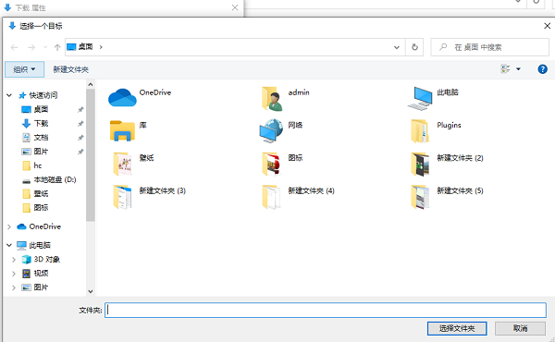Select the admin user folder icon

click(272, 99)
